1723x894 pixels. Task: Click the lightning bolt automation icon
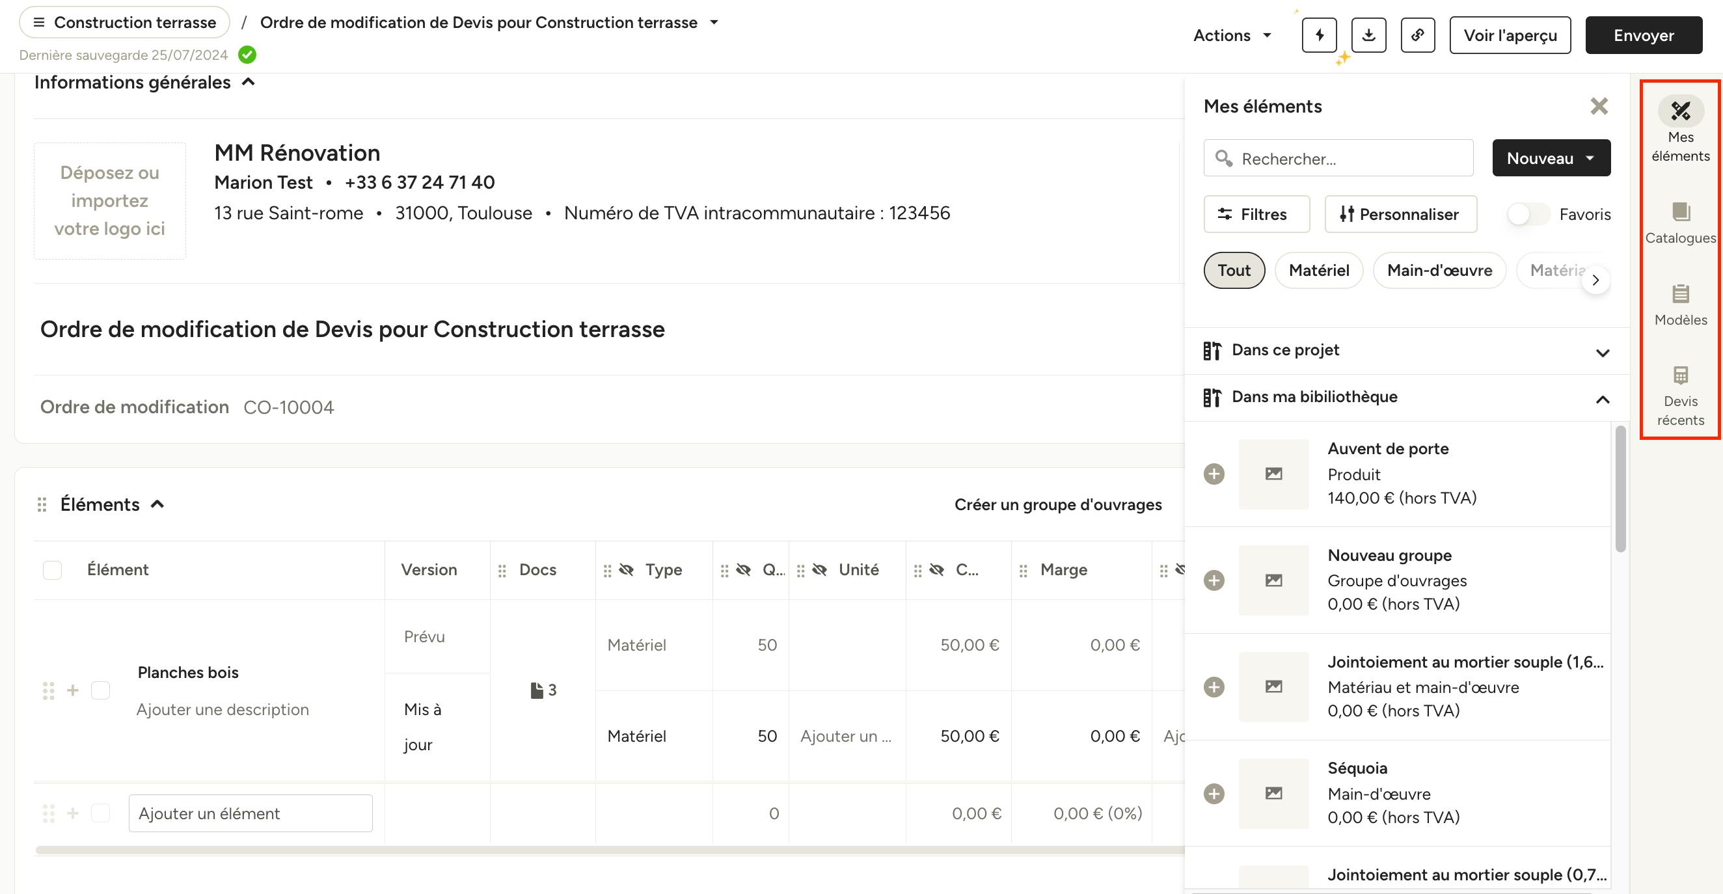[x=1319, y=35]
